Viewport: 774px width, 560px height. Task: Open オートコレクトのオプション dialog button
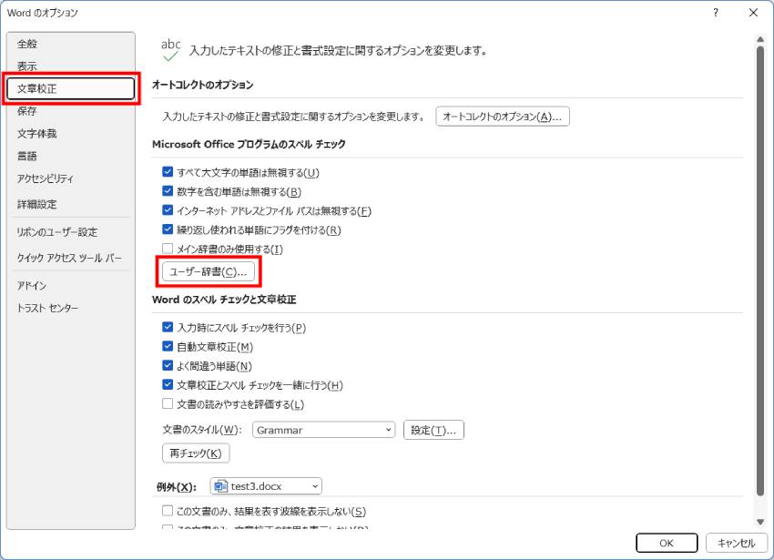click(503, 117)
